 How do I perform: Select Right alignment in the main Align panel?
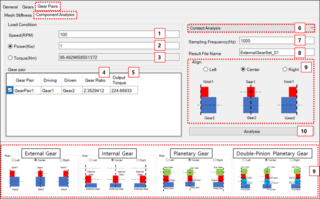click(x=285, y=69)
